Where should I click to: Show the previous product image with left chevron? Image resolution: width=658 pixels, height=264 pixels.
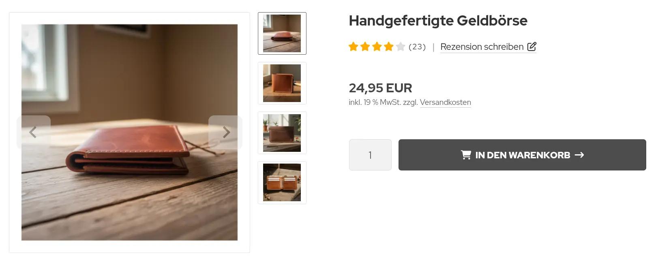point(33,132)
